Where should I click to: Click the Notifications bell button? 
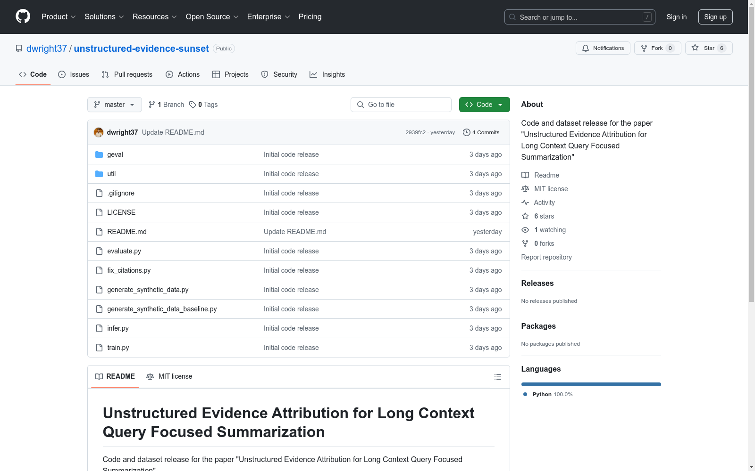tap(603, 48)
